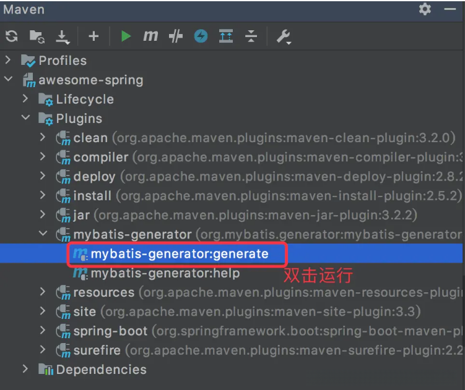This screenshot has width=465, height=390.
Task: Expand the clean plugin
Action: click(x=43, y=137)
